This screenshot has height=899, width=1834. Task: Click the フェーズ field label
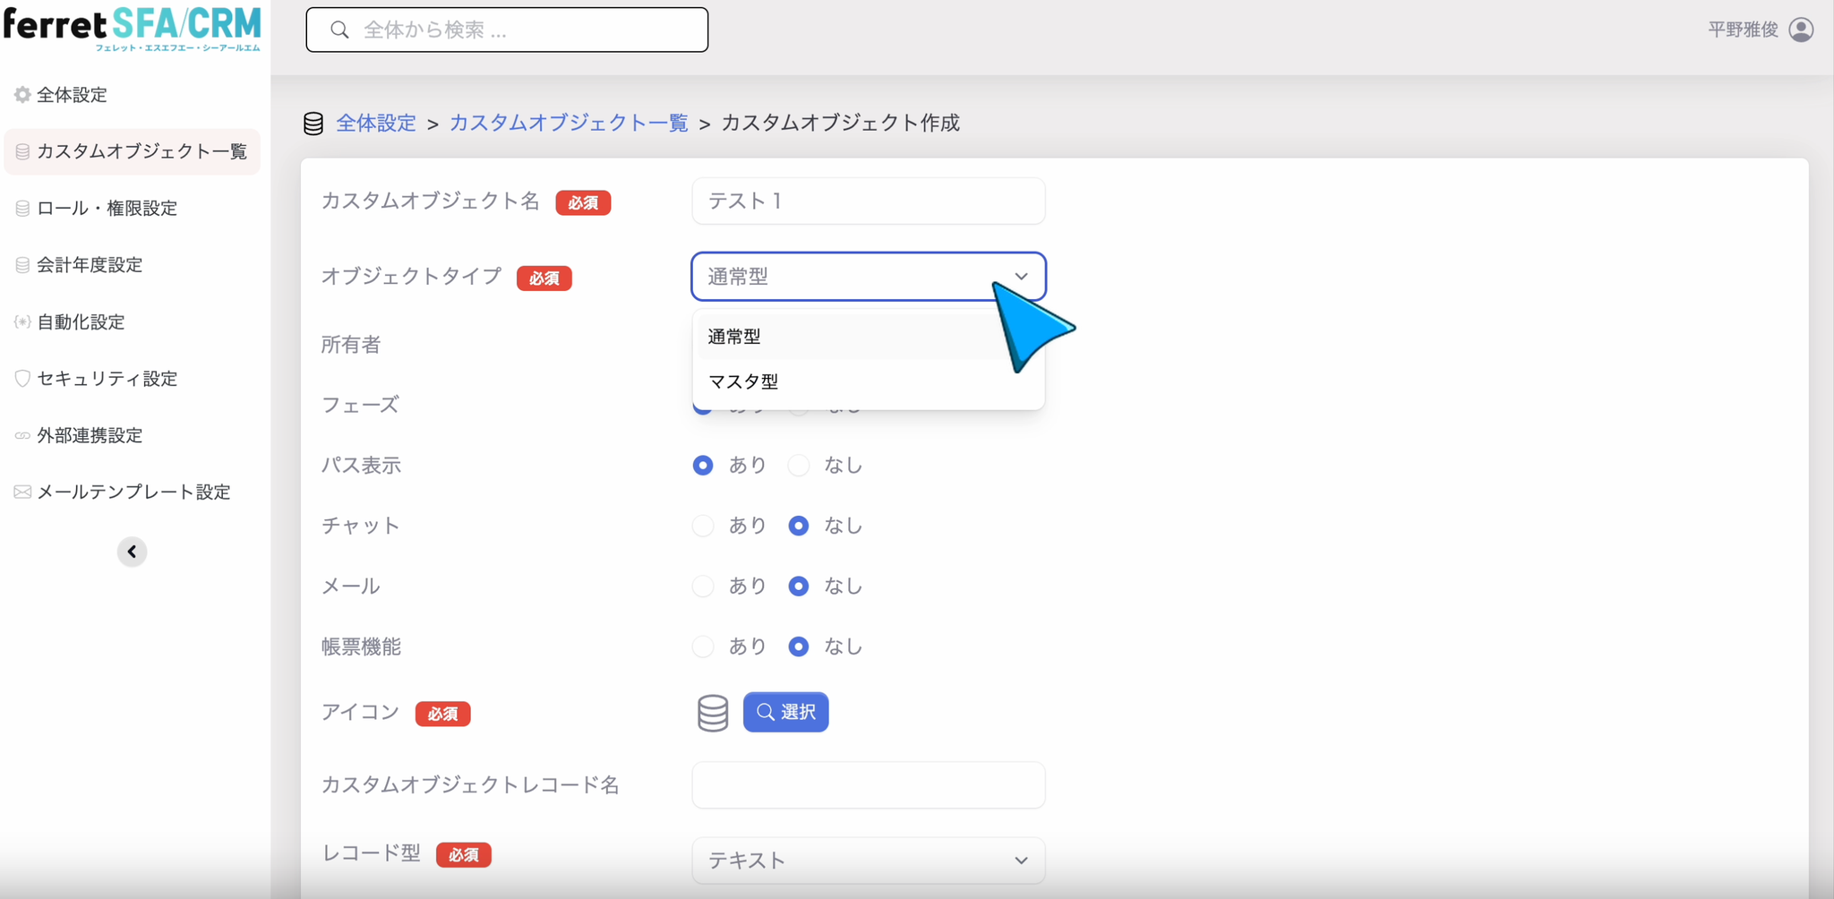pyautogui.click(x=360, y=405)
